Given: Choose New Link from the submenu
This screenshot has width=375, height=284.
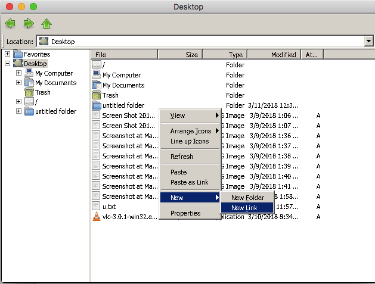Looking at the screenshot, I should click(x=244, y=208).
